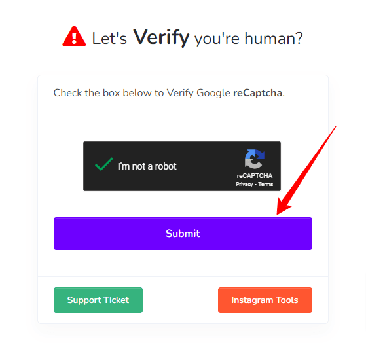Click the "reCAPTCHA" text under the logo
The image size is (366, 343).
255,175
